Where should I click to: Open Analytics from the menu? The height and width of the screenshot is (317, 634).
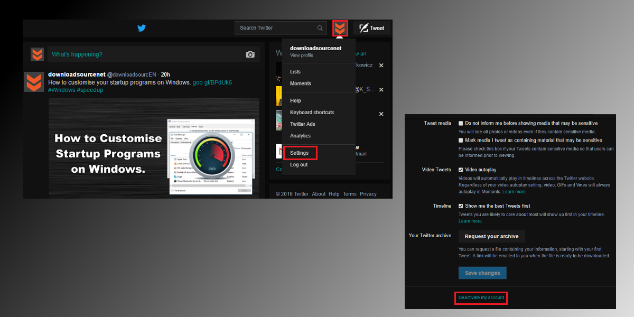pyautogui.click(x=301, y=136)
